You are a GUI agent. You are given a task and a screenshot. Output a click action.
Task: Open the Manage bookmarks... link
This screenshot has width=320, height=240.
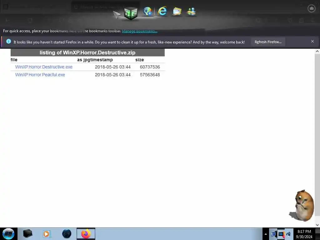click(140, 31)
